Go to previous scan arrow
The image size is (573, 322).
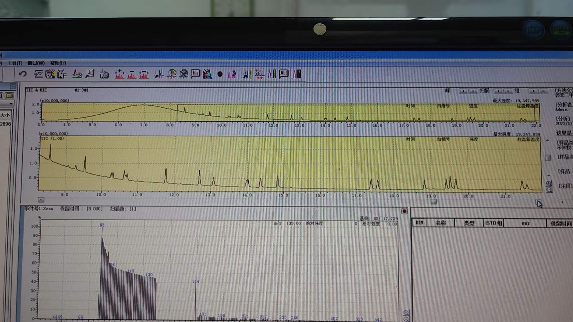click(x=498, y=91)
